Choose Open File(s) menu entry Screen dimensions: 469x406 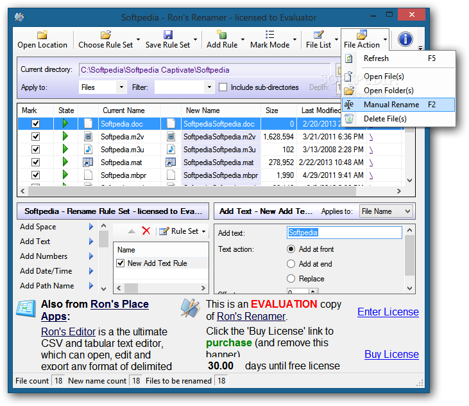[398, 76]
